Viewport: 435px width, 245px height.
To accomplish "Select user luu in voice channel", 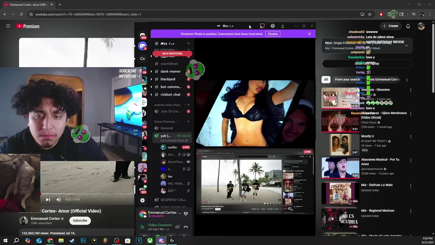I will click(x=170, y=176).
